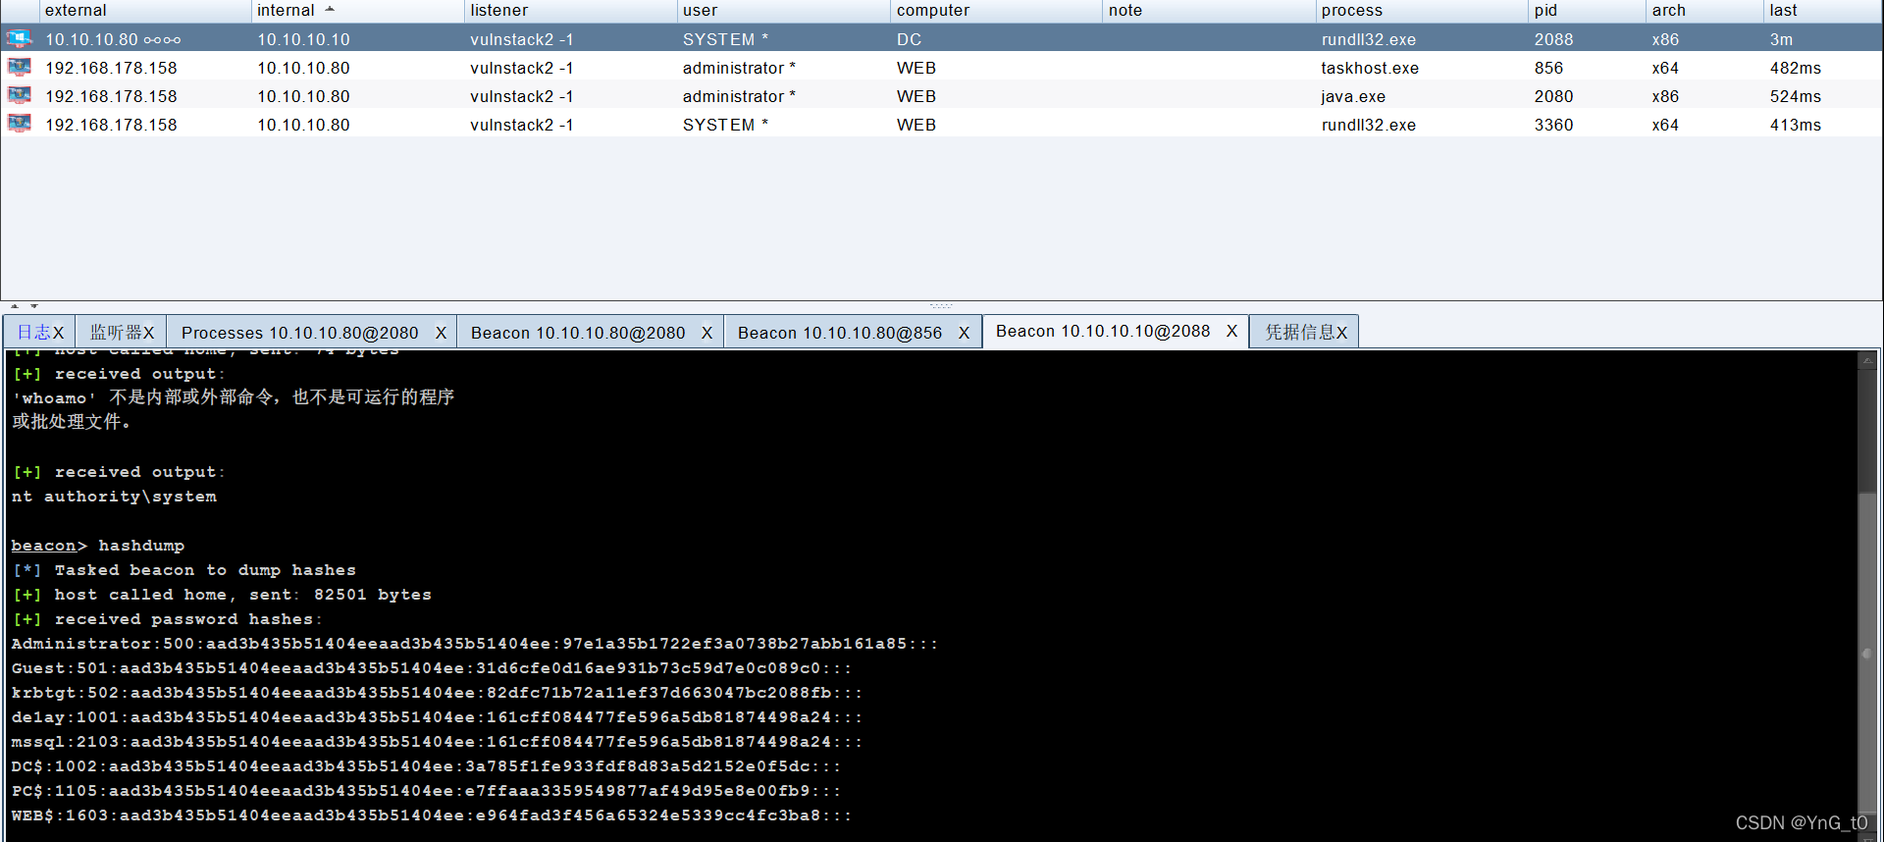Click delay:1001 hash line
The height and width of the screenshot is (842, 1884).
(x=438, y=717)
